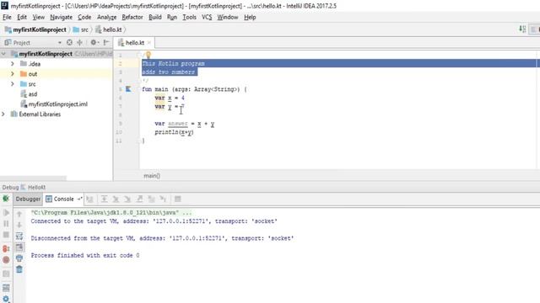Open the Project view dropdown

(60, 43)
